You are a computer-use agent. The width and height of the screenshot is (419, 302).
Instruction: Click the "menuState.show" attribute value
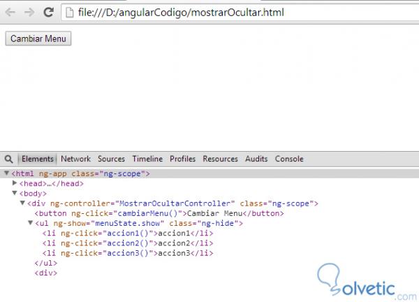[128, 224]
